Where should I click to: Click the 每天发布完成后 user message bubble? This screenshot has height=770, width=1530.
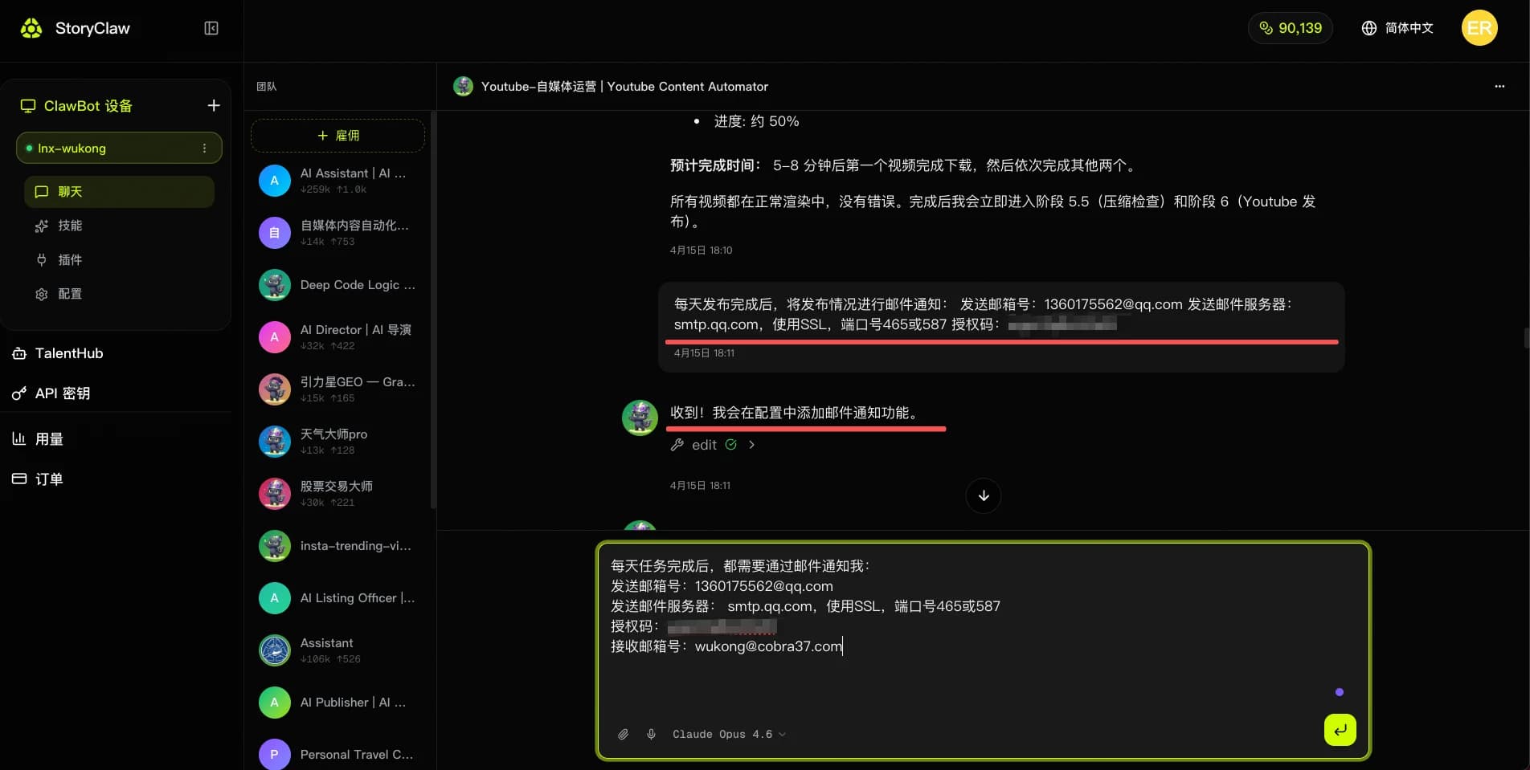pyautogui.click(x=1001, y=326)
